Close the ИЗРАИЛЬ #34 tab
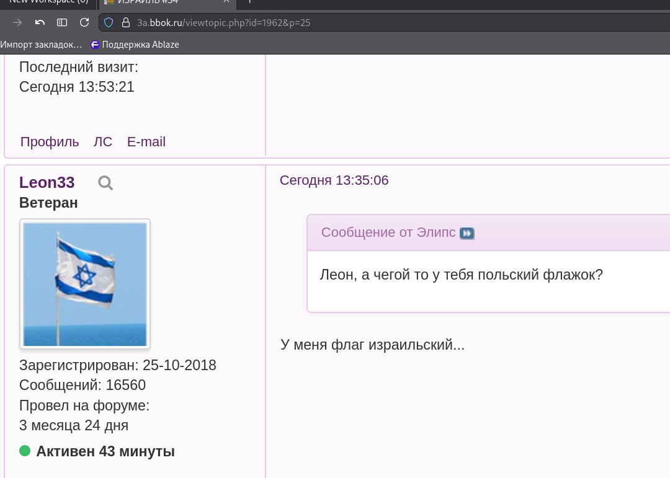This screenshot has width=670, height=478. (227, 2)
